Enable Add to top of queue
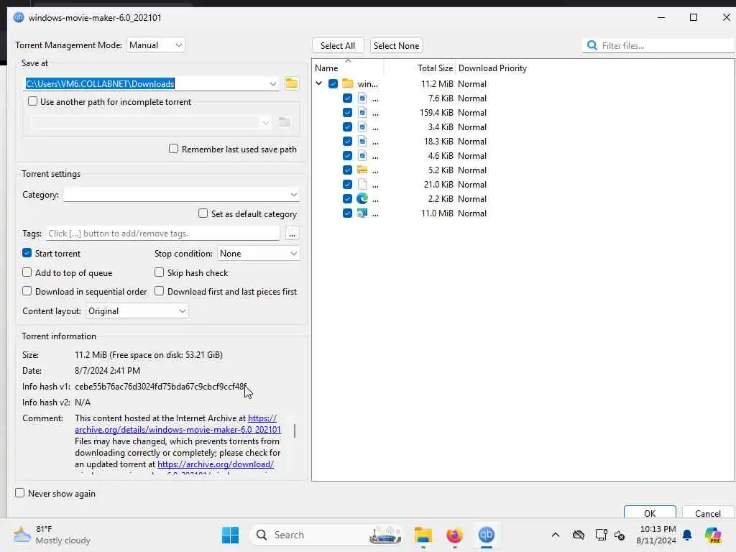This screenshot has width=736, height=552. (27, 272)
